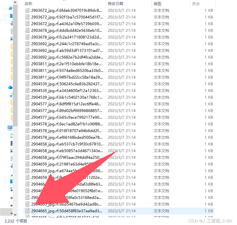Select file name 2903811_jpg.rf.2e1f510ebbfe18b18e...

(66, 64)
